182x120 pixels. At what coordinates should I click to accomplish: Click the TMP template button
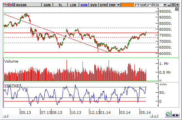pyautogui.click(x=112, y=5)
